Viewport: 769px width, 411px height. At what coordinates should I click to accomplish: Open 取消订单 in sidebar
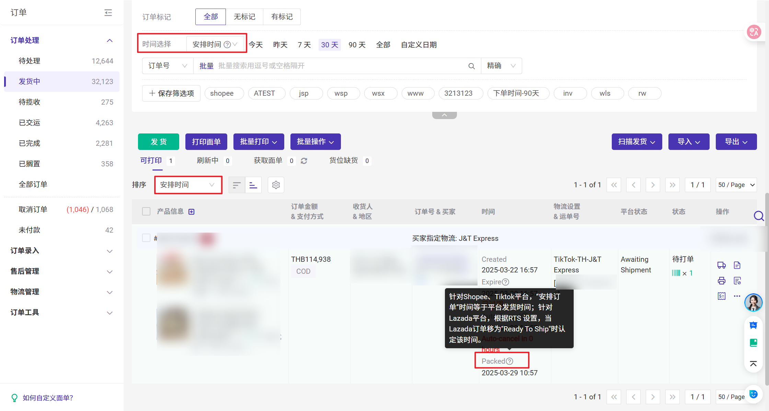click(62, 210)
